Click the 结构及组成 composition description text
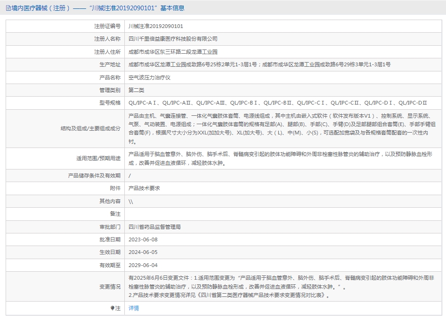Screen dimensions: 446x317 pos(281,128)
